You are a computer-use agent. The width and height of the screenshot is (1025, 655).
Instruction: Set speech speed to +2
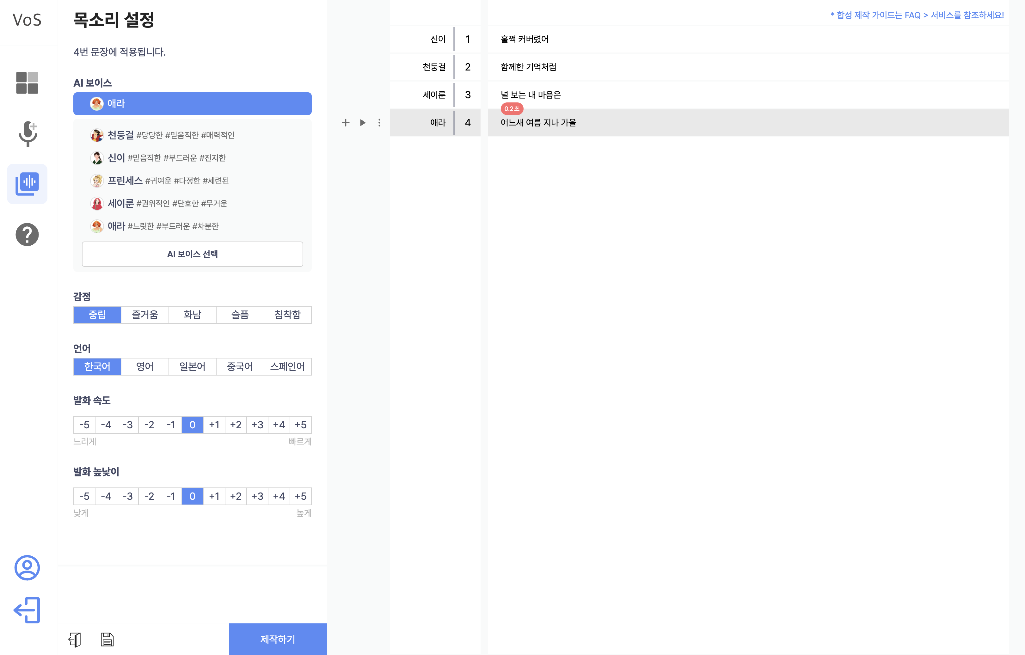click(236, 425)
